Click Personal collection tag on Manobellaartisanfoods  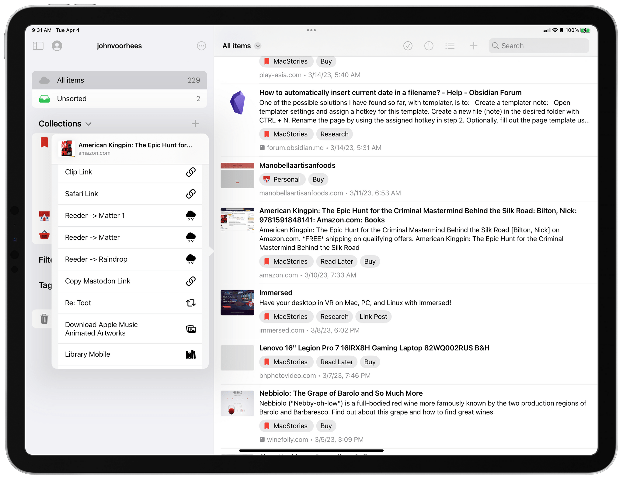click(282, 179)
